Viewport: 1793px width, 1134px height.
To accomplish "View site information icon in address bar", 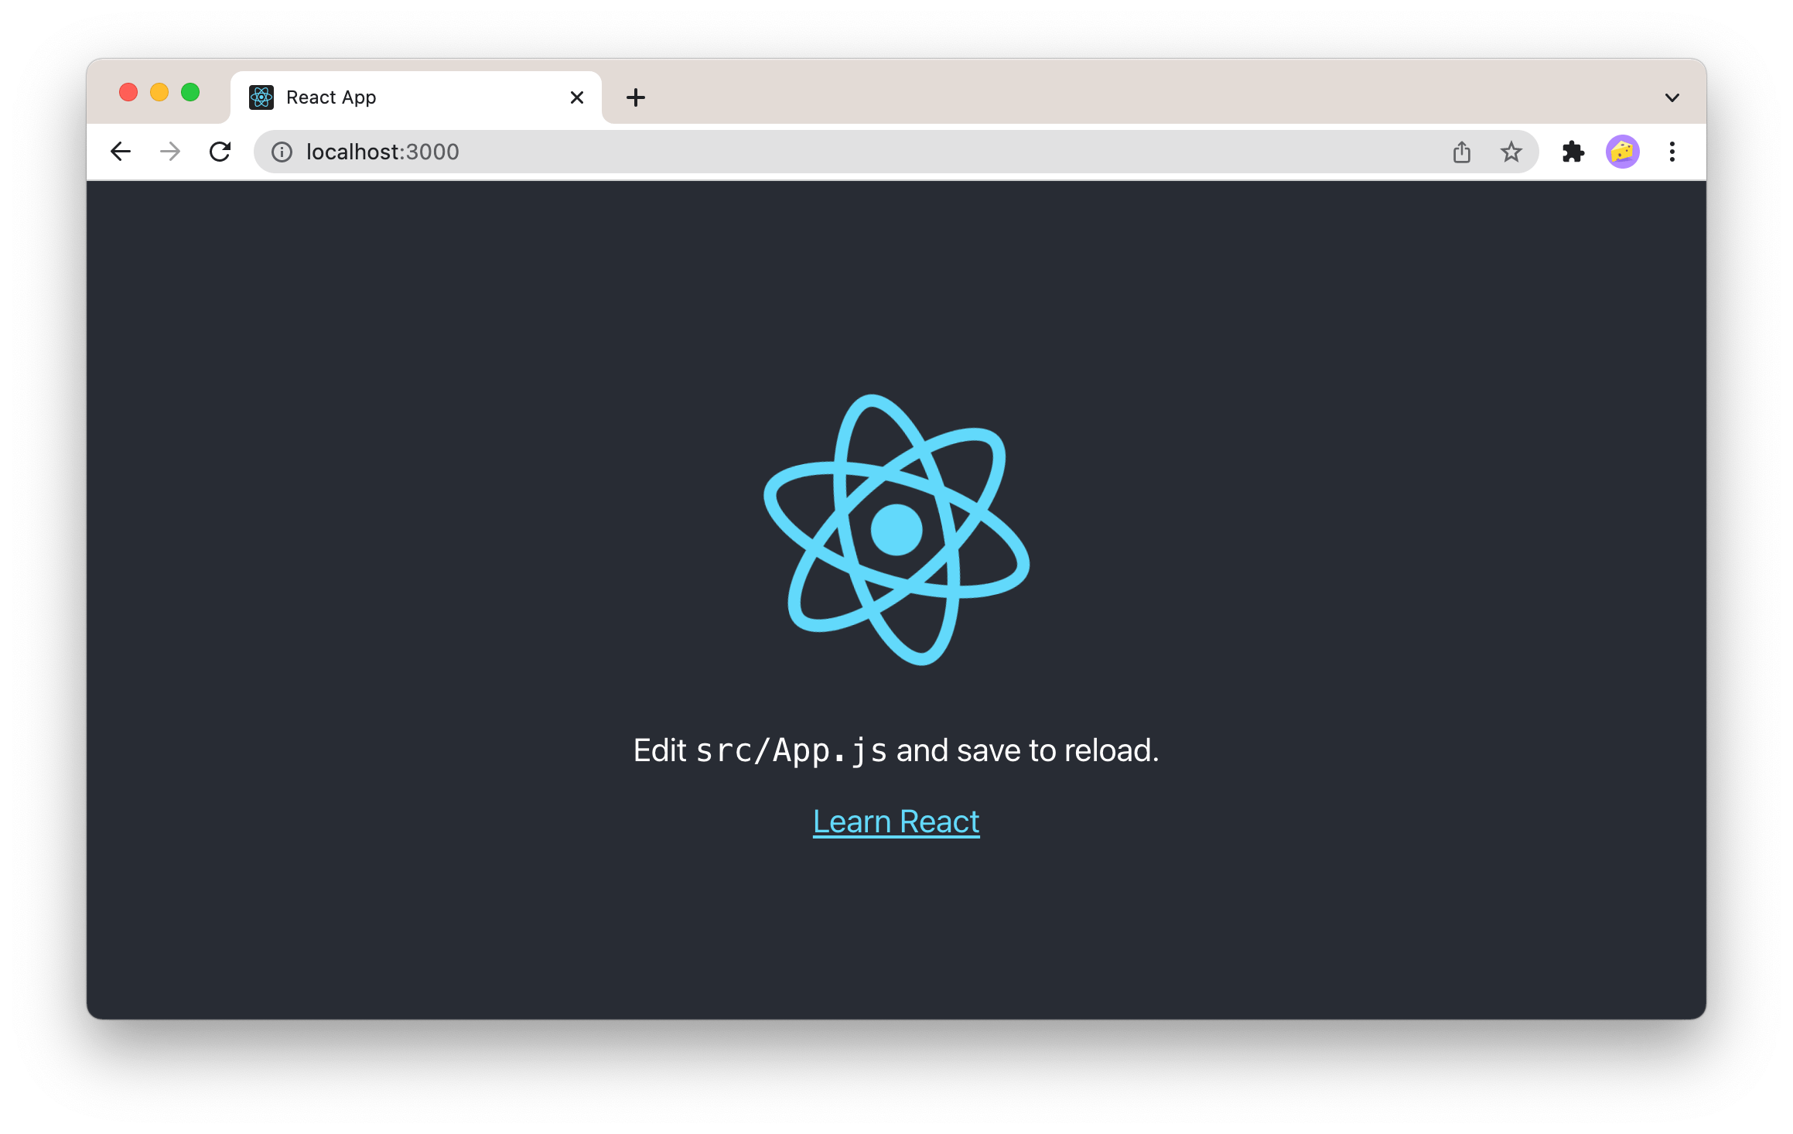I will coord(282,152).
